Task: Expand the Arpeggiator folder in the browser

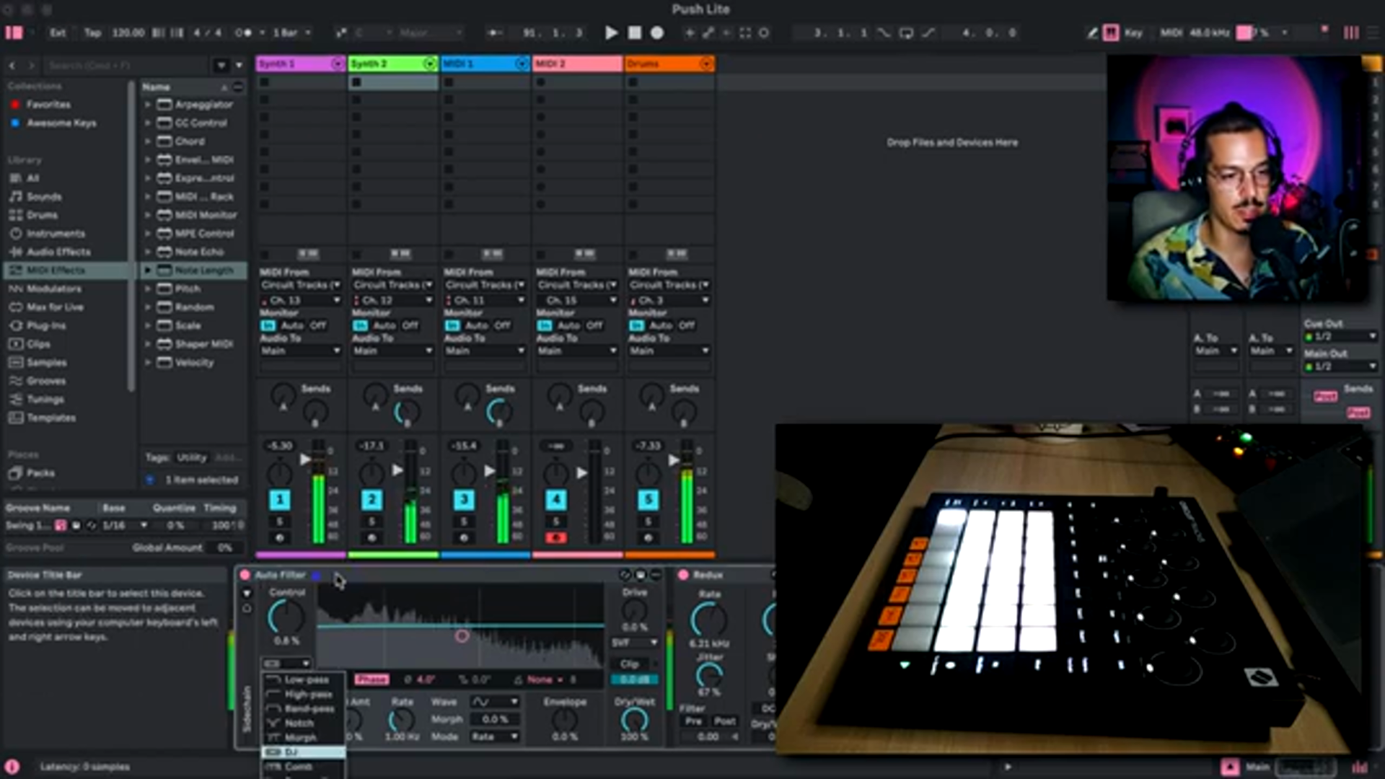Action: 149,105
